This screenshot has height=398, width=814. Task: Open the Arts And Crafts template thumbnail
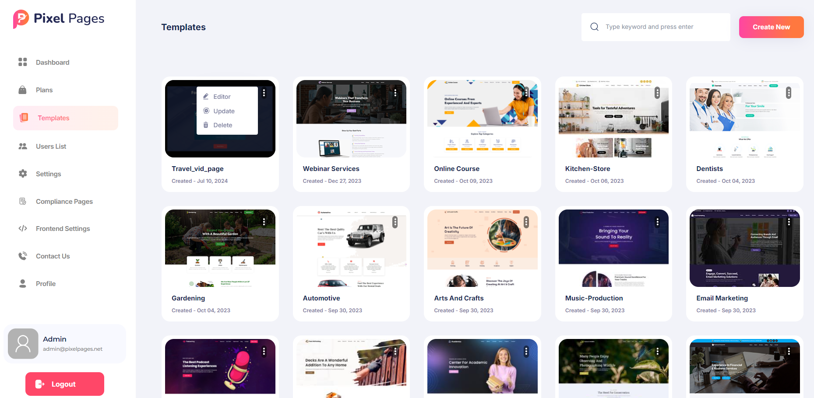click(x=483, y=248)
